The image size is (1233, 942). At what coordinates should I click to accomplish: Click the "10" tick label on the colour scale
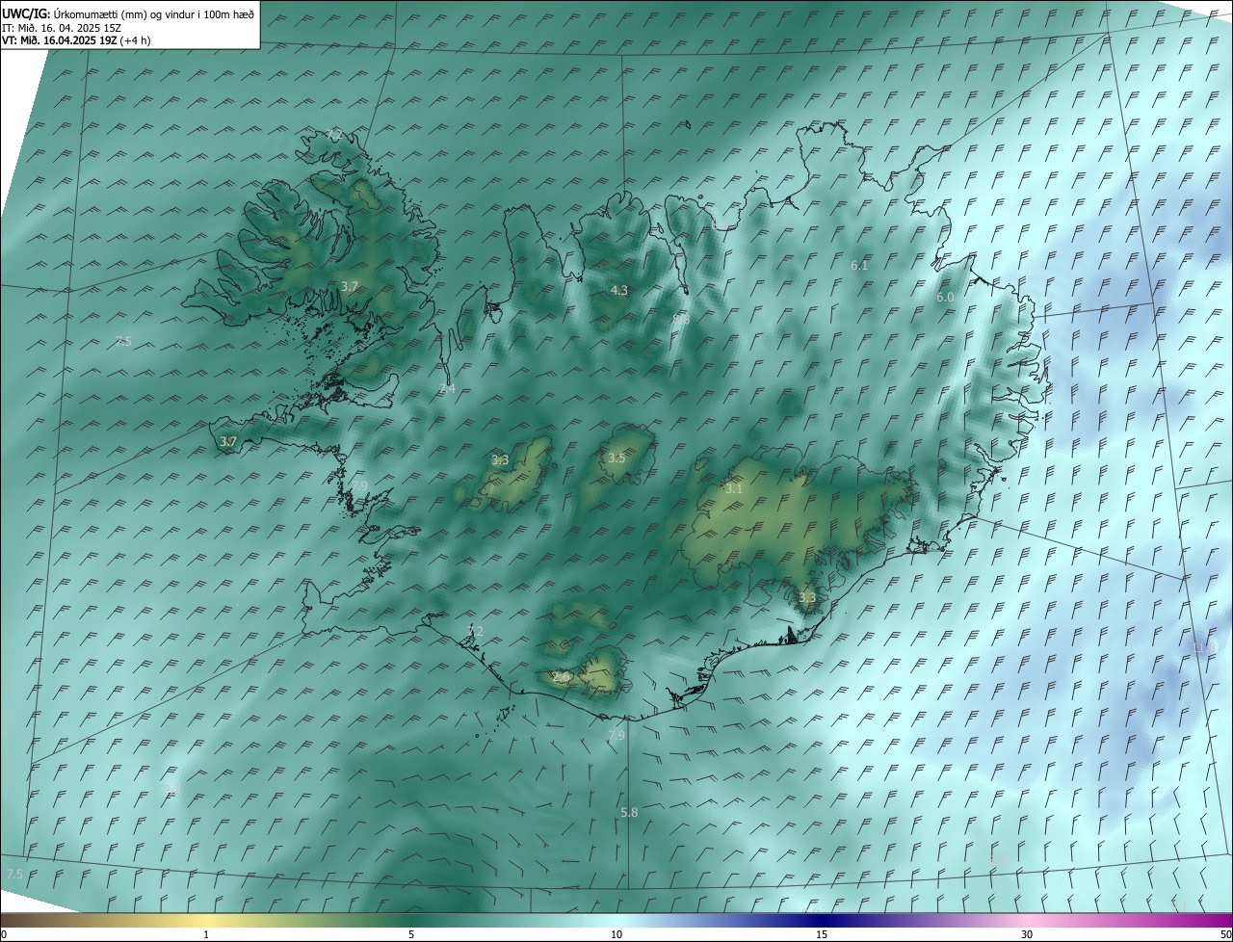click(616, 934)
